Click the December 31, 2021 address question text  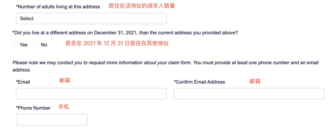point(127,33)
